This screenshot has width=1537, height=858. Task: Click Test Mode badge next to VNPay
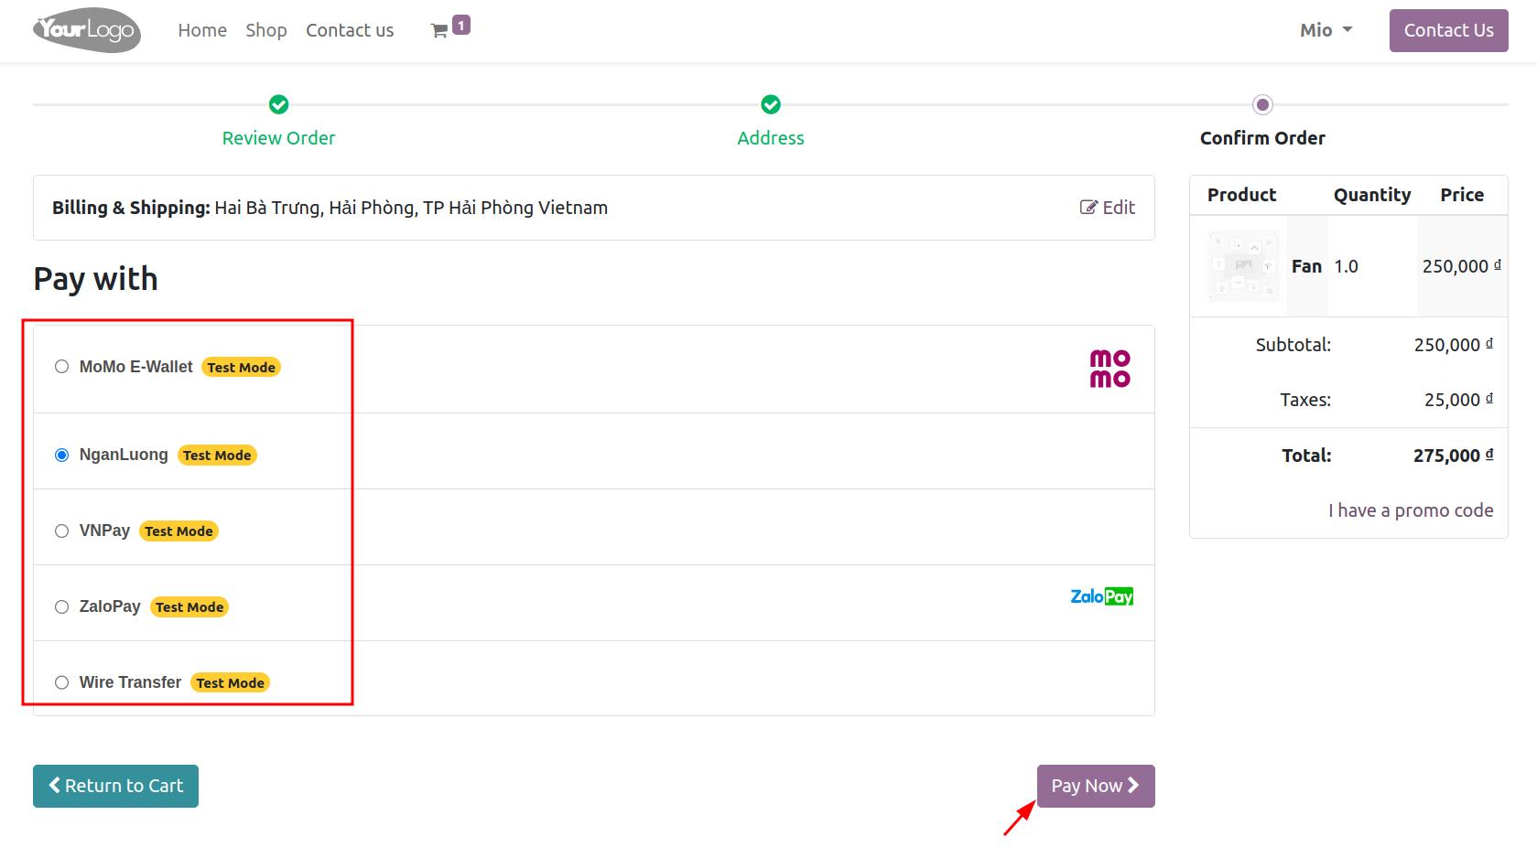pos(179,531)
